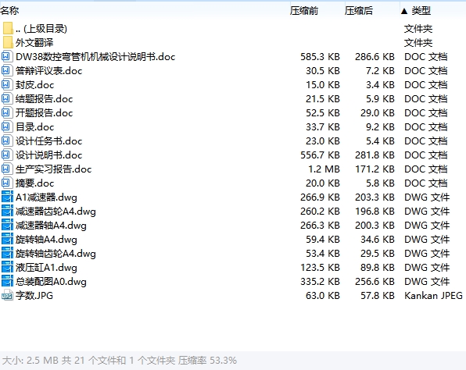Viewport: 466px width, 370px height.
Task: Select the A1减速器.dwg file name
Action: (x=46, y=197)
